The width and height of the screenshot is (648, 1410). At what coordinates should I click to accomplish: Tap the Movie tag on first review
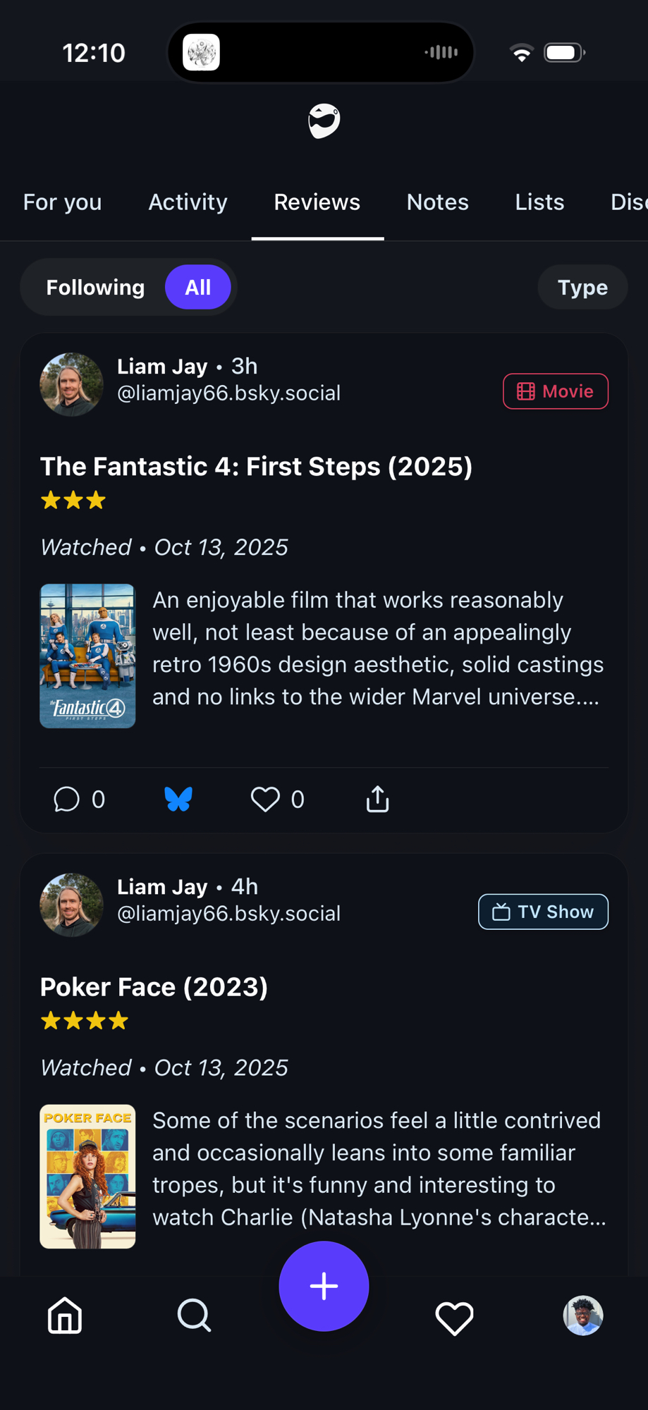pyautogui.click(x=556, y=391)
